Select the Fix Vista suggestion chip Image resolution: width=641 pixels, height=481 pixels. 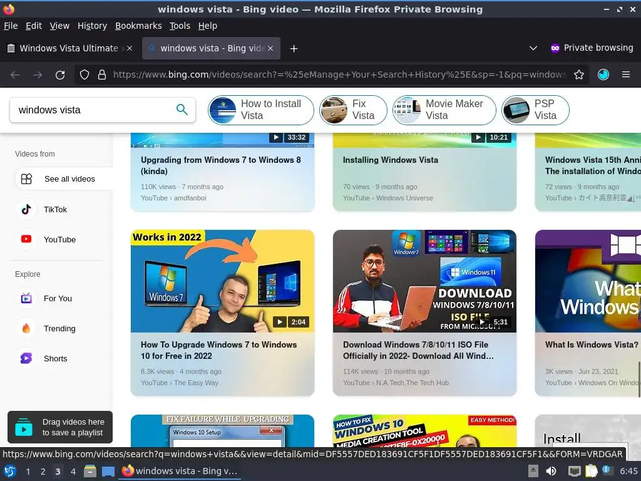pyautogui.click(x=353, y=110)
